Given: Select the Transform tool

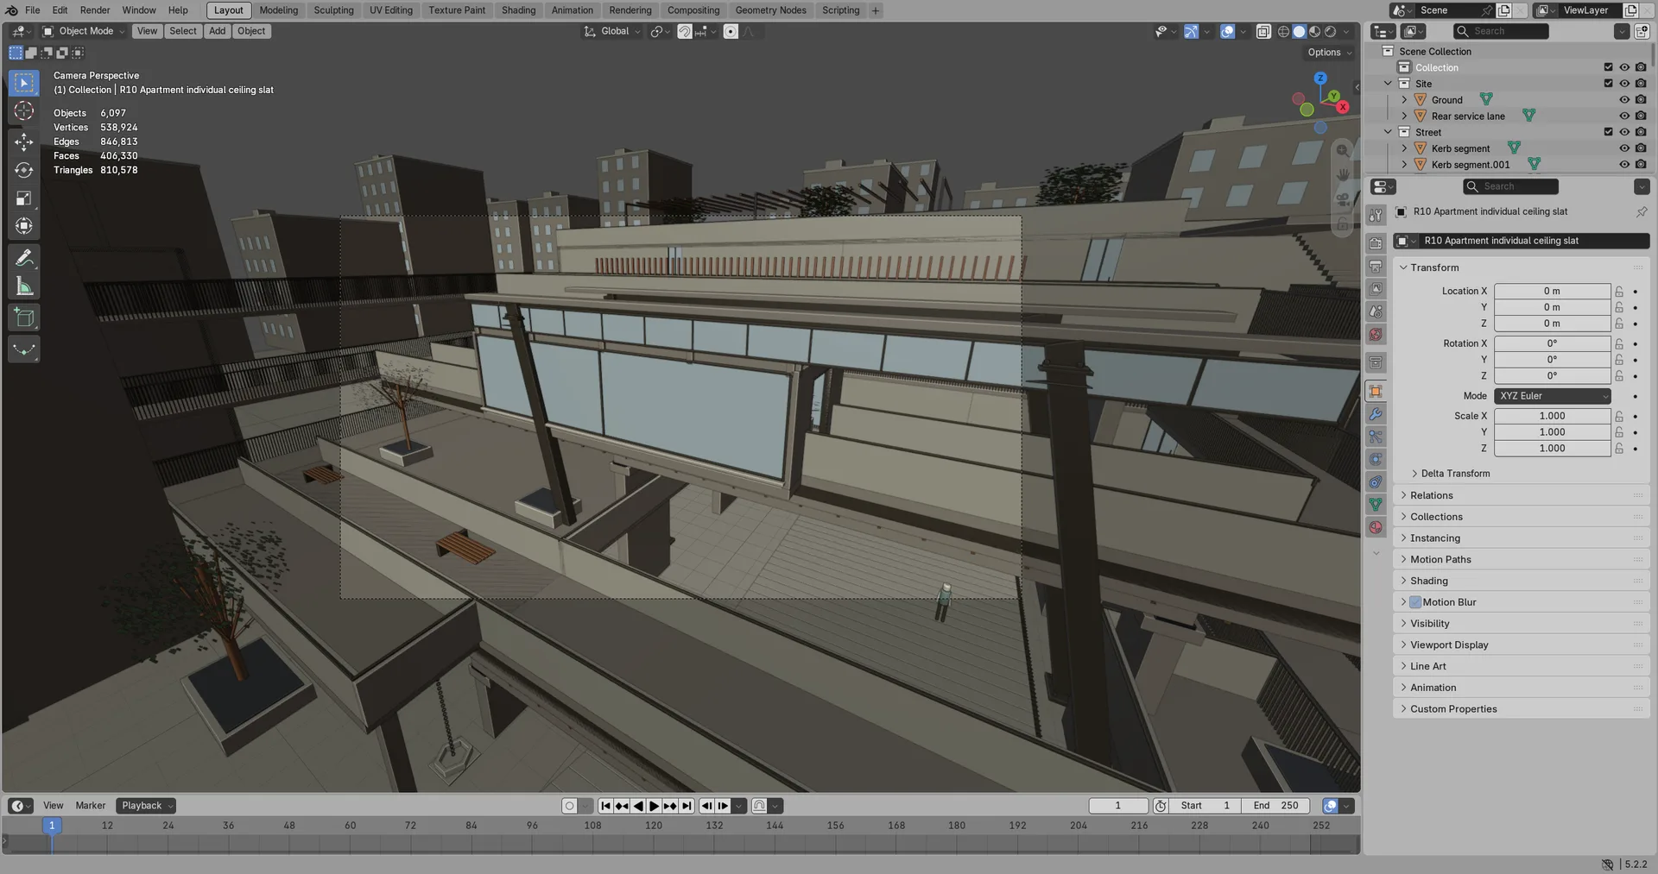Looking at the screenshot, I should (24, 227).
